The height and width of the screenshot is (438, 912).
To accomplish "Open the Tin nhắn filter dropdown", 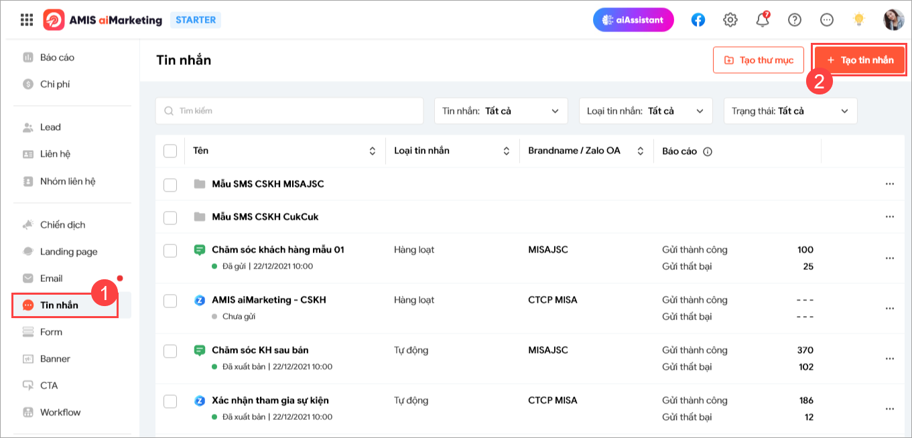I will coord(501,111).
